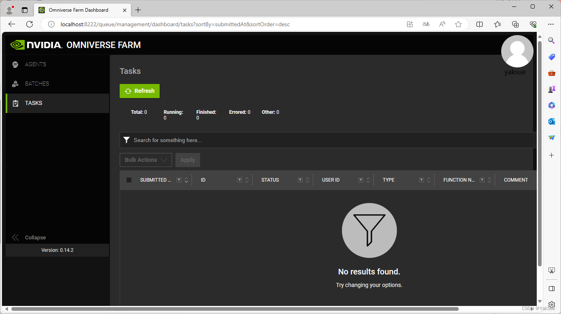Collapse the sidebar with Collapse button
The width and height of the screenshot is (561, 314).
pos(29,237)
